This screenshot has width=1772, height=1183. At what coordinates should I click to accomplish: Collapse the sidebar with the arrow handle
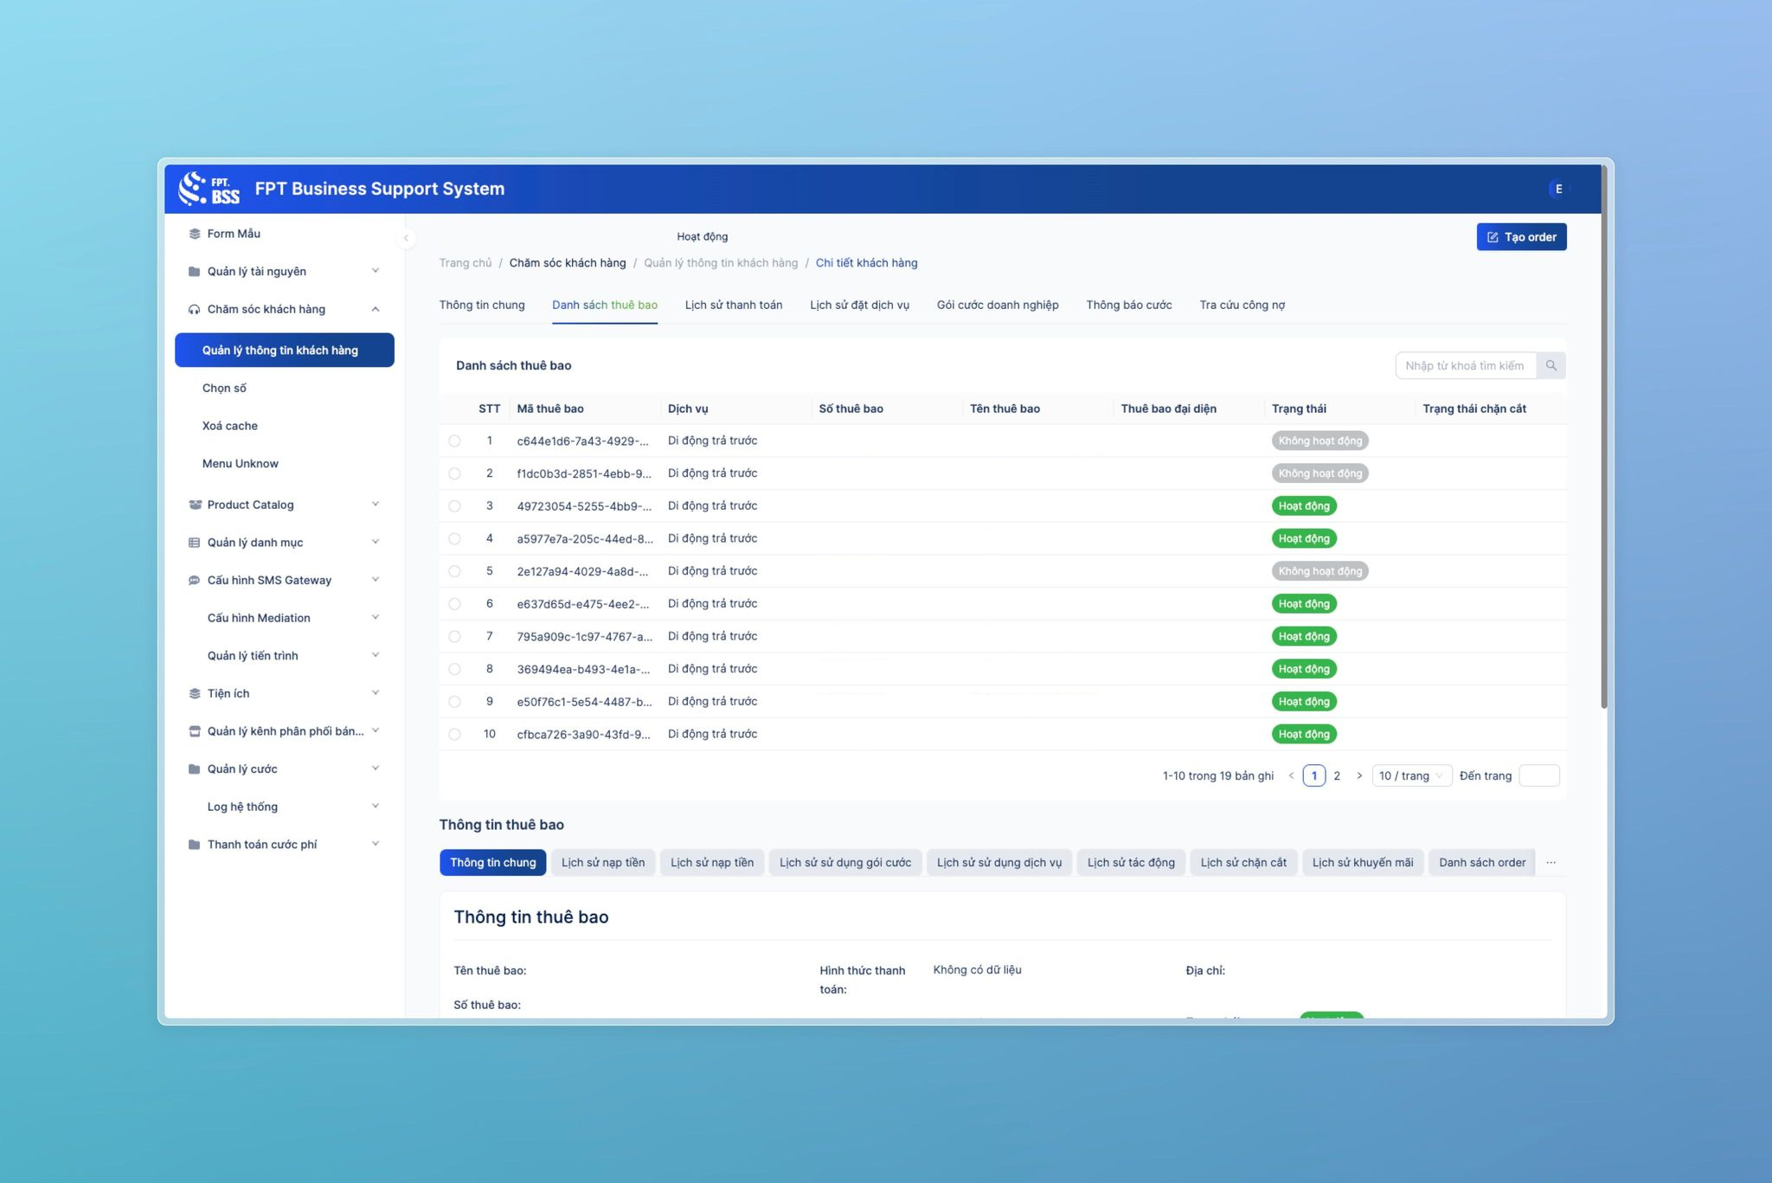pyautogui.click(x=406, y=238)
